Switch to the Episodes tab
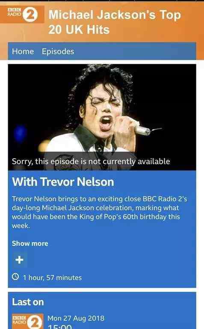The image size is (204, 329). (58, 51)
